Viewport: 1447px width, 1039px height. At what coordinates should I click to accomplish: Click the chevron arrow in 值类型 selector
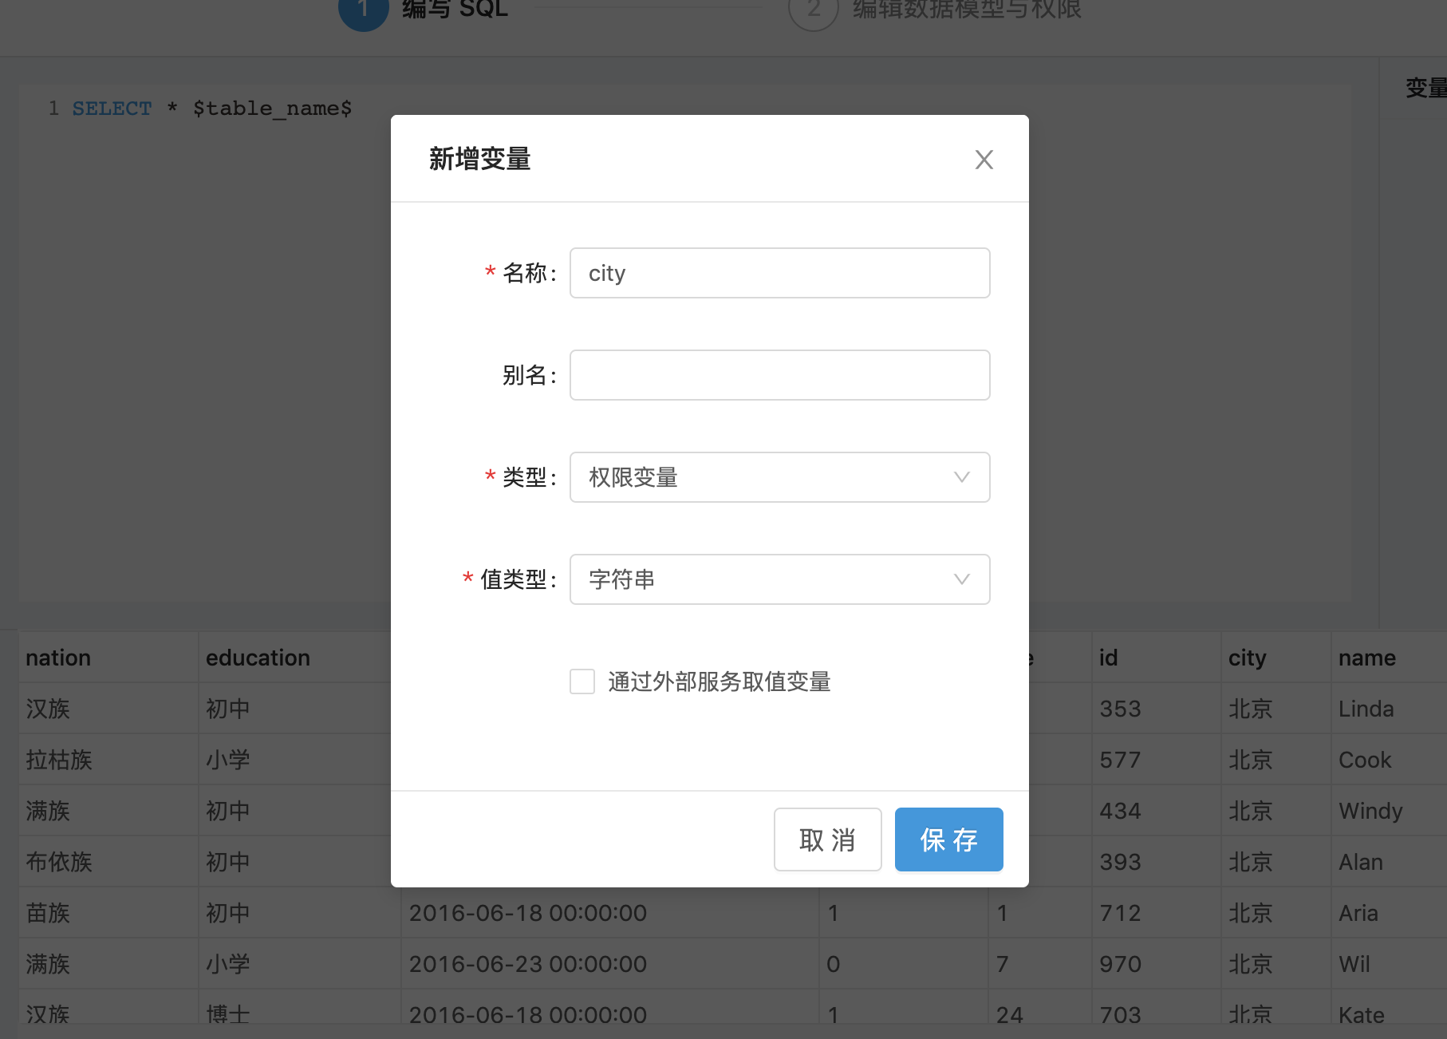(961, 579)
